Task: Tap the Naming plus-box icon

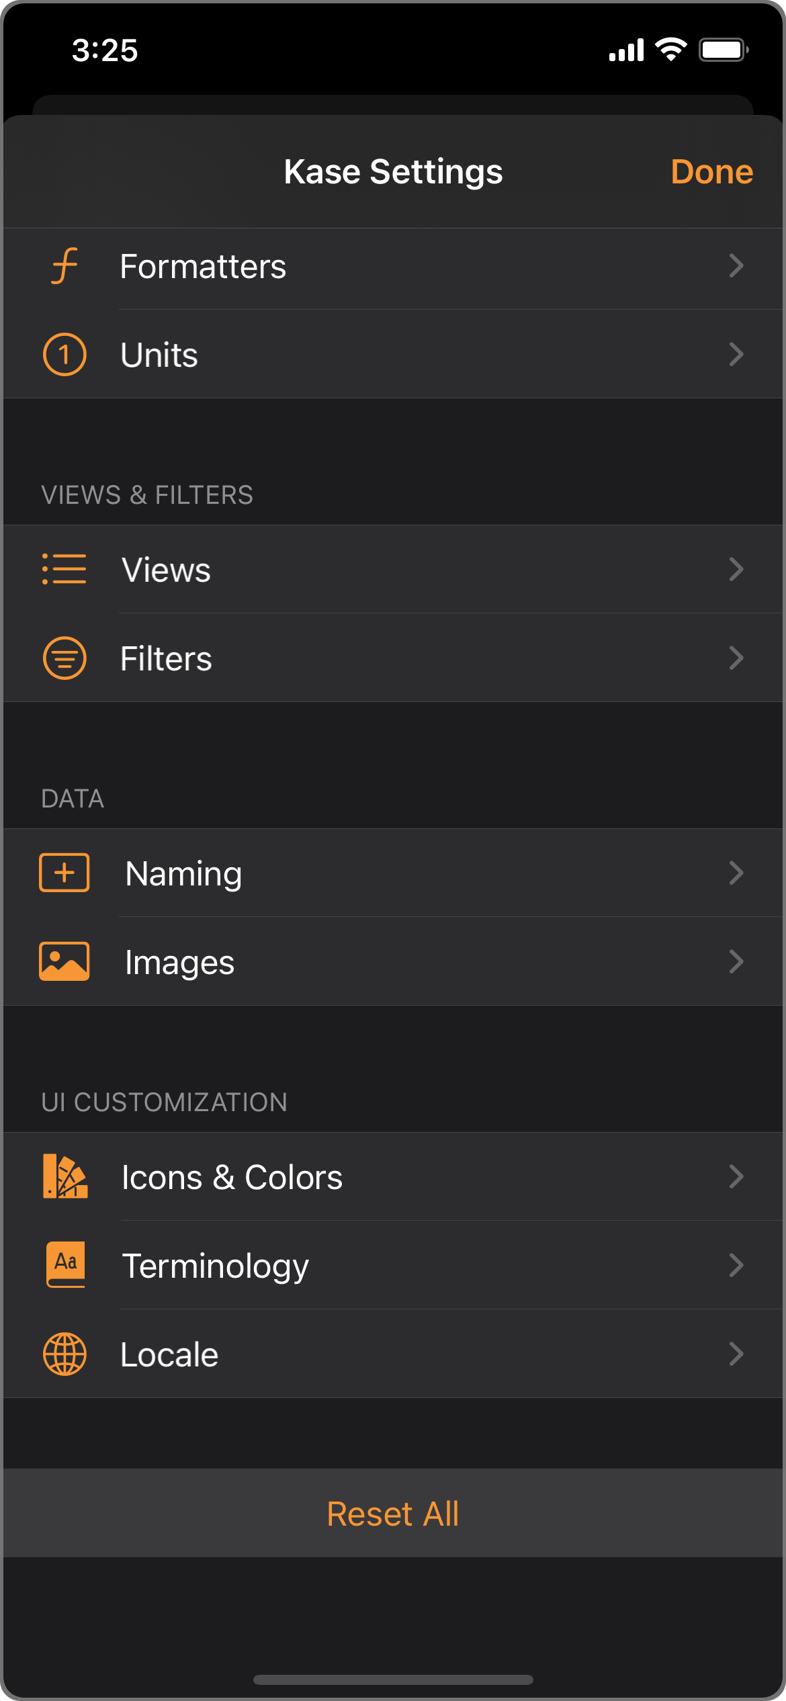Action: (64, 873)
